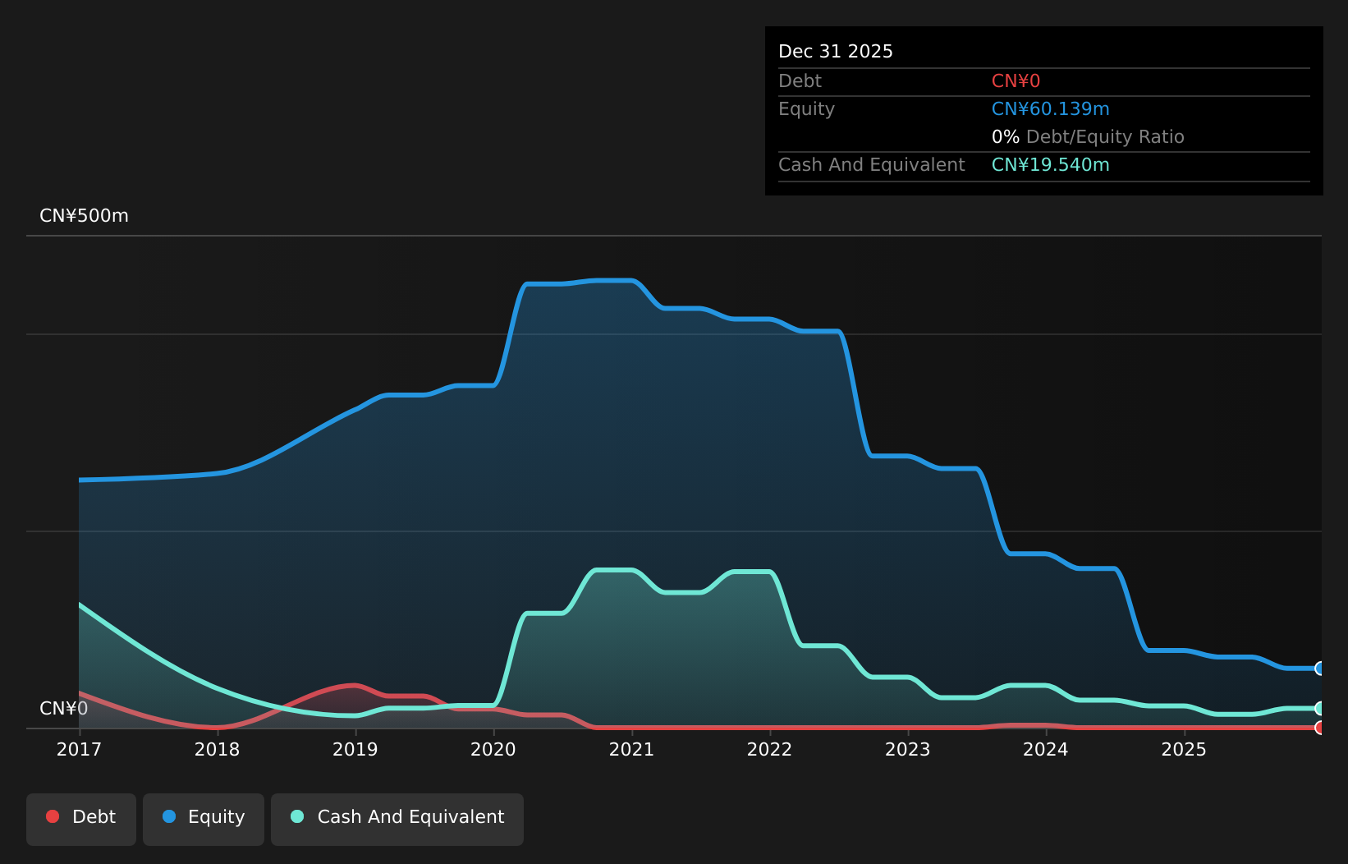Image resolution: width=1348 pixels, height=864 pixels.
Task: Click tooltip Cash And Equivalent row label
Action: tap(871, 165)
